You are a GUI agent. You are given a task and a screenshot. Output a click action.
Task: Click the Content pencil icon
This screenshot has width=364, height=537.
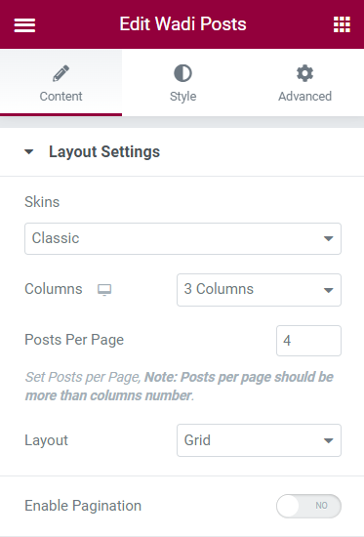point(61,73)
